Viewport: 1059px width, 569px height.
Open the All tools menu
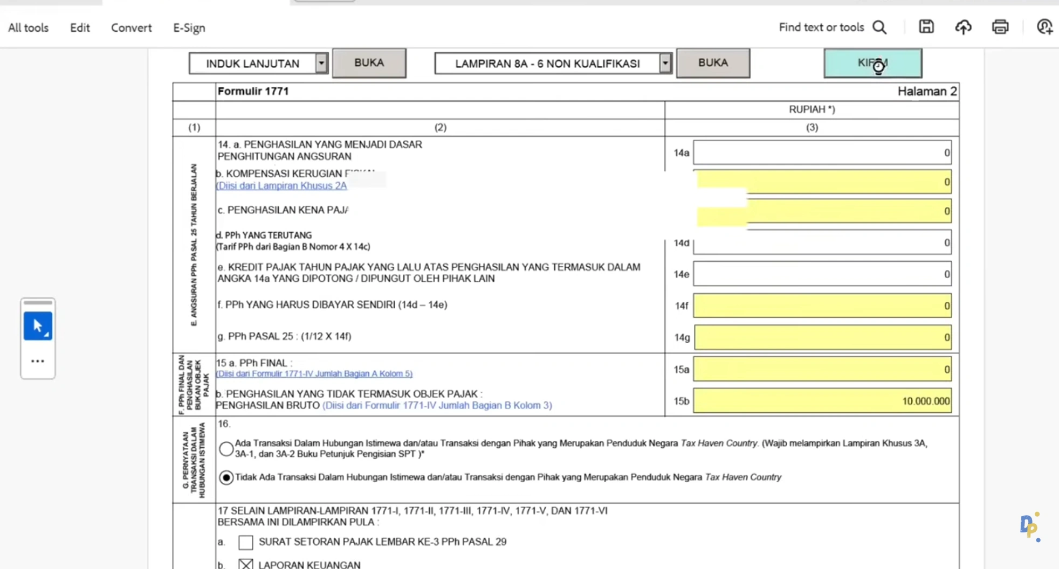click(28, 28)
